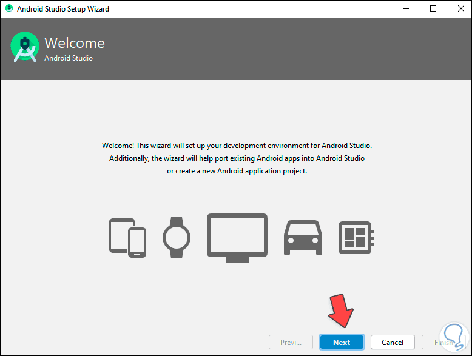
Task: Click "or create a new Android application project." text
Action: tap(237, 171)
